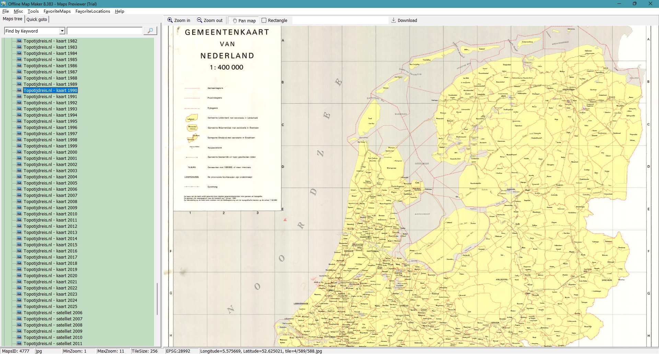Click the toolbar text field beside Rectangle
This screenshot has height=354, width=659.
point(340,21)
